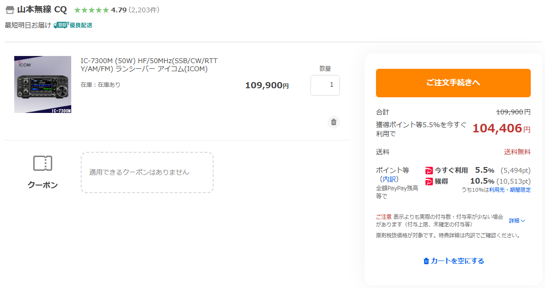
Task: Delete the item with the trash icon
Action: point(334,122)
